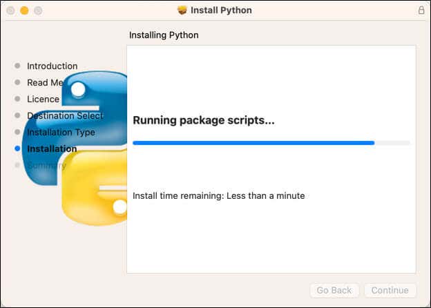Click the greyed-out close window button
The image size is (431, 308).
click(x=11, y=10)
